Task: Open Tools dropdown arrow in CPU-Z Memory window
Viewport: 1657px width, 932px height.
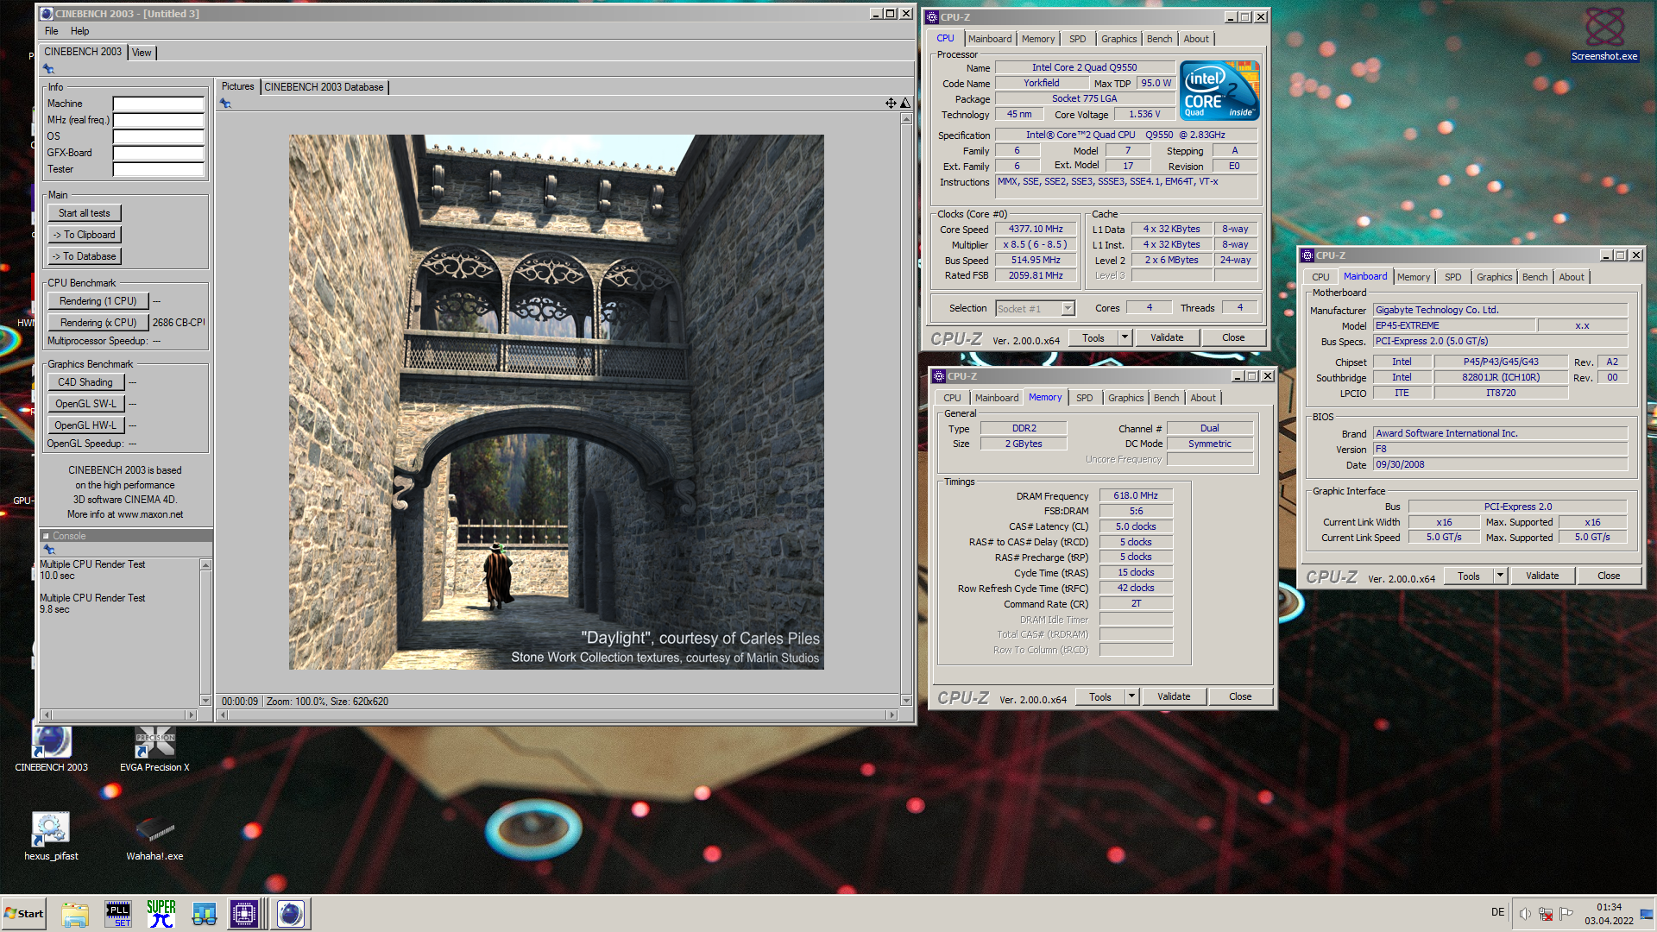Action: 1131,696
